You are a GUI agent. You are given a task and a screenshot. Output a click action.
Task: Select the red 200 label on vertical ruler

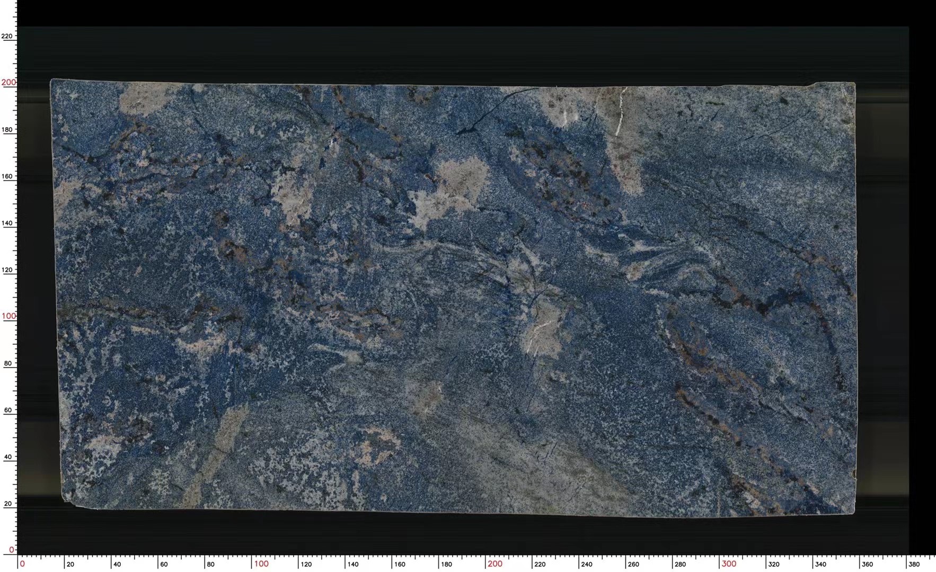[8, 82]
